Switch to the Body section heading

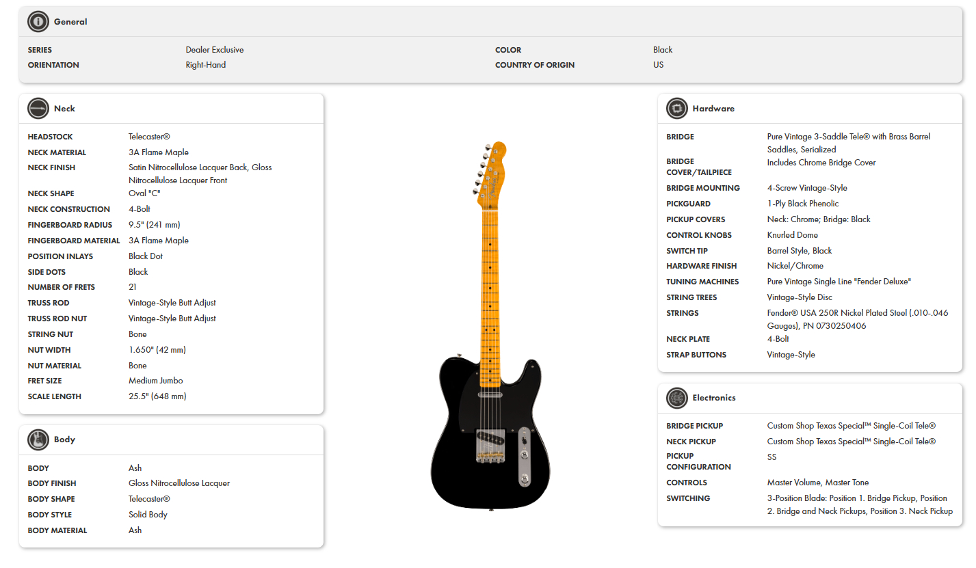click(x=65, y=439)
